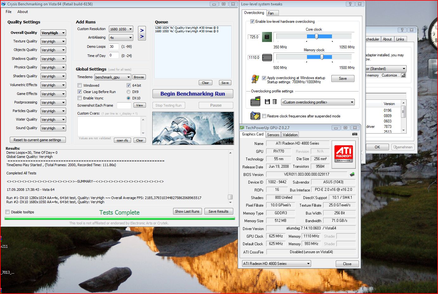
Task: Open help button in background tweaker window
Action: point(402,30)
